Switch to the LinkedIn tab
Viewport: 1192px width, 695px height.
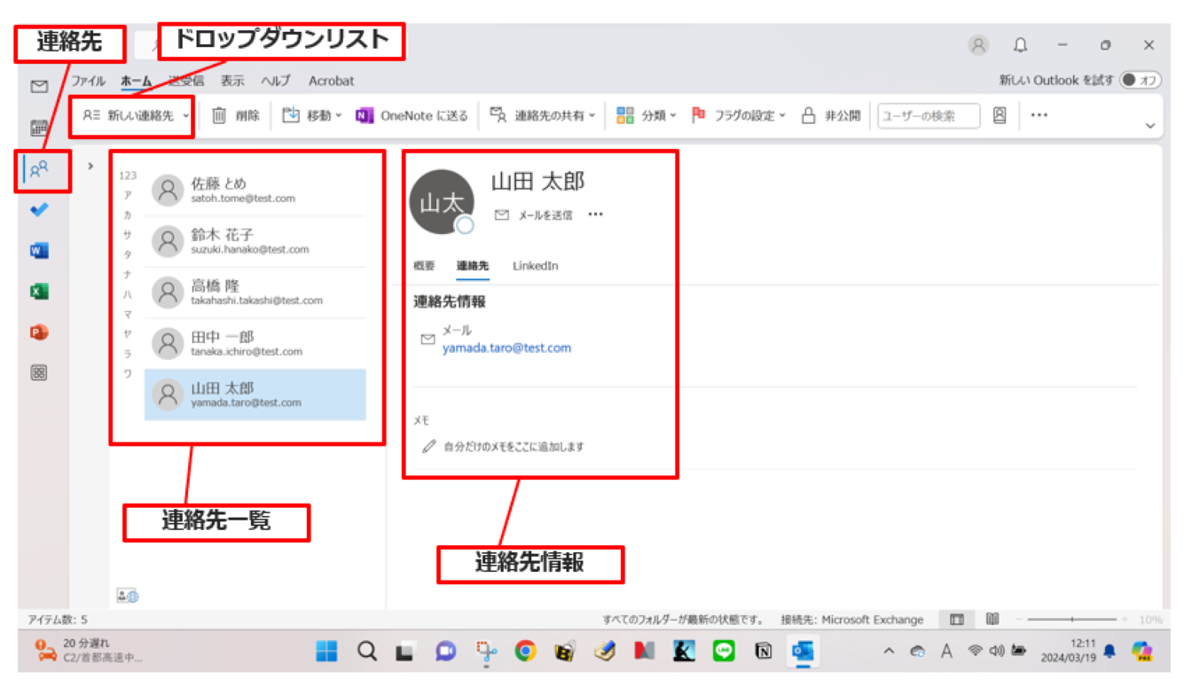pyautogui.click(x=535, y=266)
